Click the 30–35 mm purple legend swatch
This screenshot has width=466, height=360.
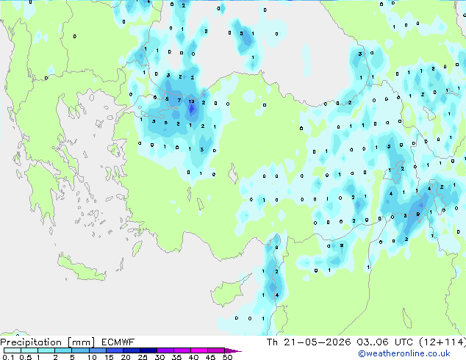pos(165,350)
